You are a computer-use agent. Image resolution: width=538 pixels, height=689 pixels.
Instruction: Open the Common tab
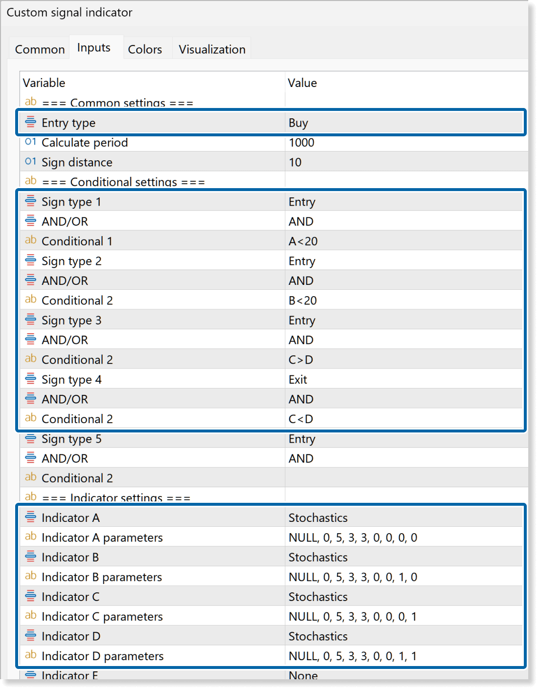pyautogui.click(x=40, y=48)
